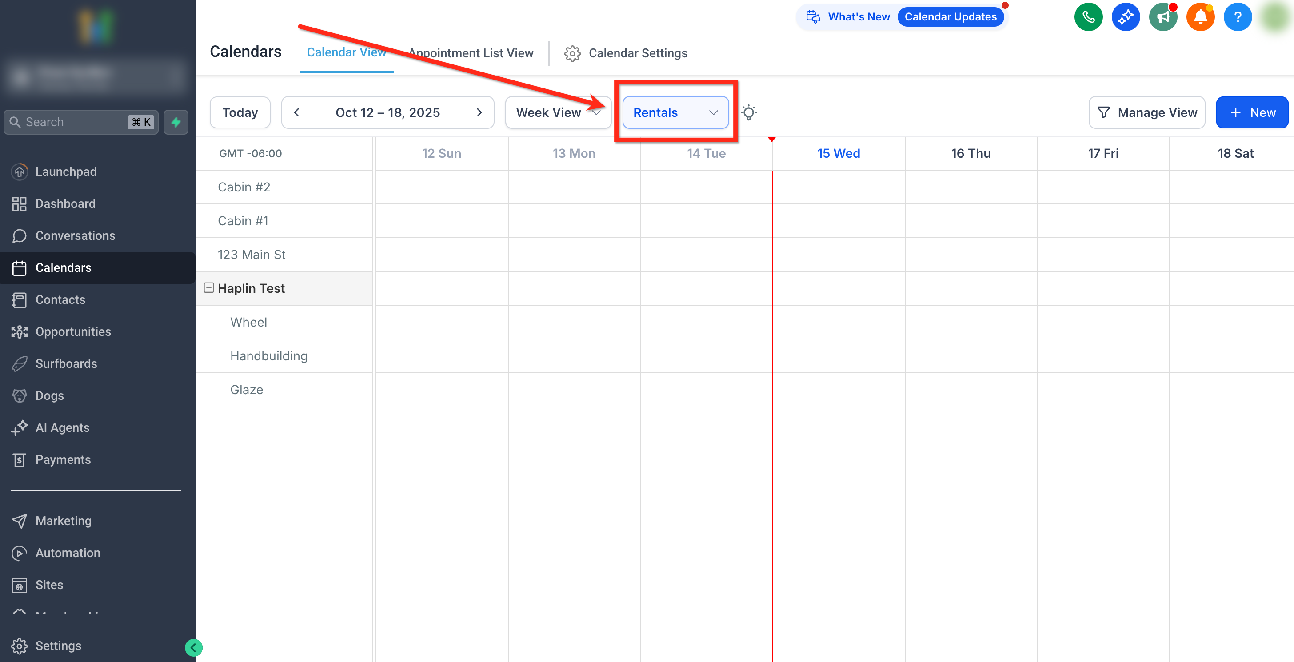Collapse sidebar with green arrow button
Viewport: 1294px width, 662px height.
193,647
